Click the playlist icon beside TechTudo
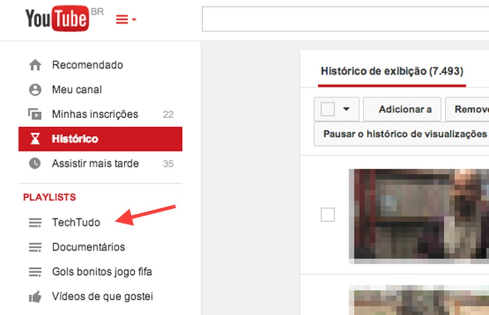 [x=35, y=222]
